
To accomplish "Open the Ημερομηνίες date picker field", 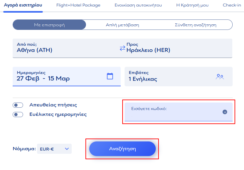I will coord(58,77).
